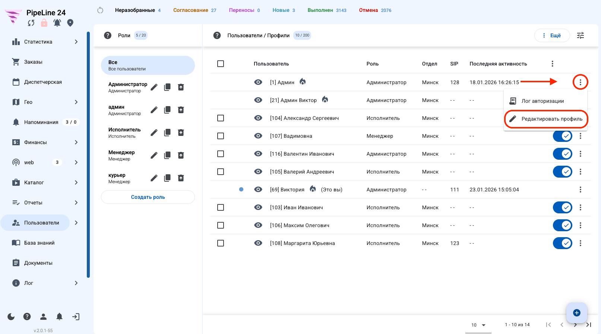Image resolution: width=601 pixels, height=334 pixels.
Task: Duplicate the Администратор role
Action: pos(167,87)
